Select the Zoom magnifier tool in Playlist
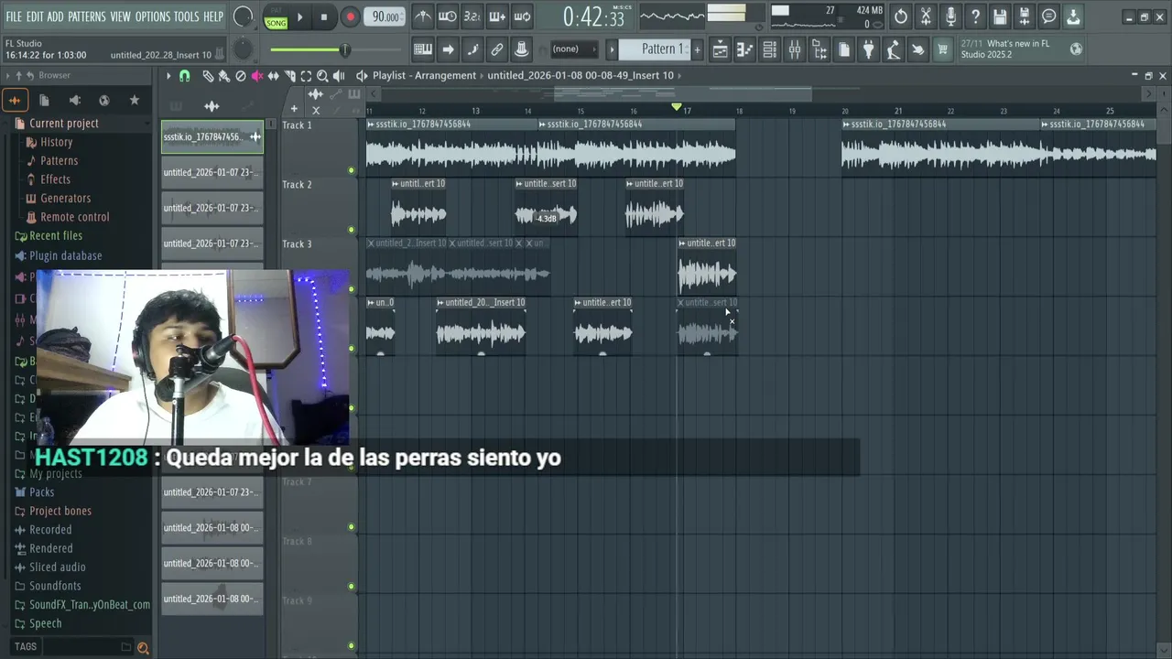Image resolution: width=1172 pixels, height=659 pixels. pyautogui.click(x=322, y=76)
